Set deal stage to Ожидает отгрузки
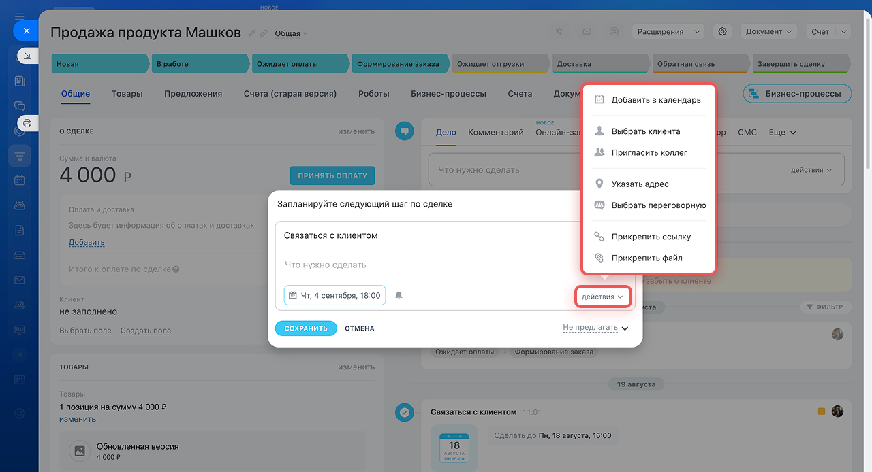Screen dimensions: 872x472 tap(499, 64)
